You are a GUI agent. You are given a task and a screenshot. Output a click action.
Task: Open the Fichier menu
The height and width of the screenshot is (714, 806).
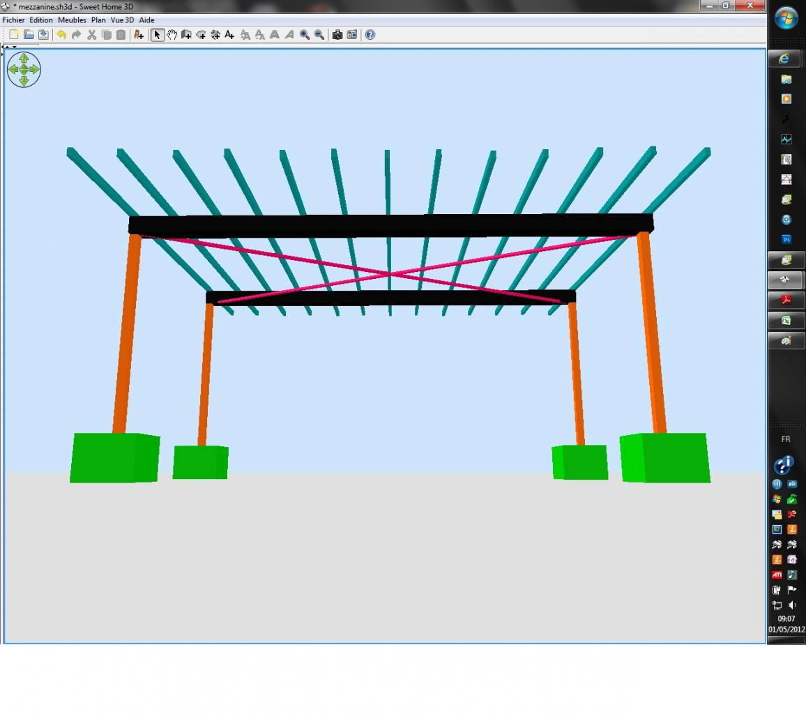[13, 20]
